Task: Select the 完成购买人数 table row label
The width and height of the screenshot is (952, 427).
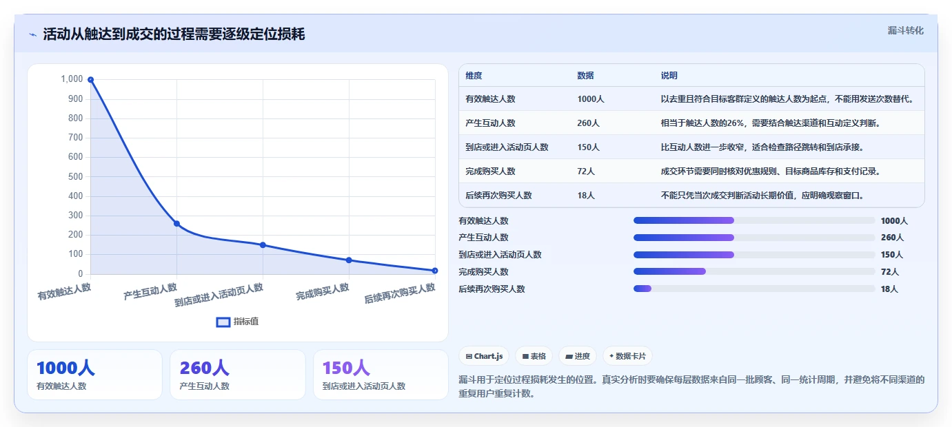Action: [x=490, y=171]
